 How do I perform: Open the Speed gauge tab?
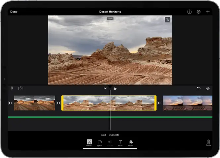[x=100, y=143]
